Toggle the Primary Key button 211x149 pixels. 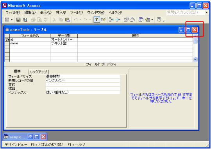tap(97, 20)
